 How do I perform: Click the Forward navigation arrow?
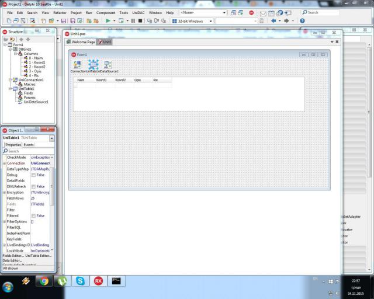tap(286, 21)
